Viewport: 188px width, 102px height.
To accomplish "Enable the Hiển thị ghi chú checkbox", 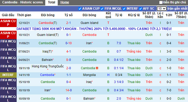I will click(161, 2).
